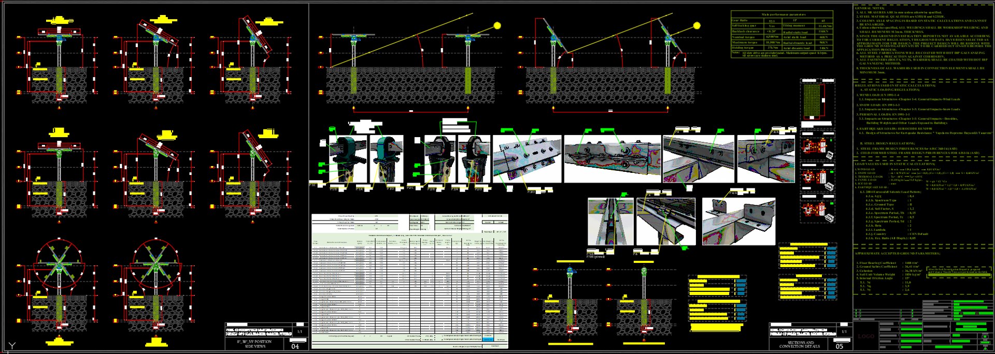Click 'B. STEEL DESIGN REGULATIONS;' heading
Image resolution: width=995 pixels, height=354 pixels.
pyautogui.click(x=887, y=143)
